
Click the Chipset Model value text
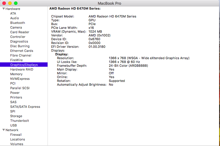click(112, 16)
